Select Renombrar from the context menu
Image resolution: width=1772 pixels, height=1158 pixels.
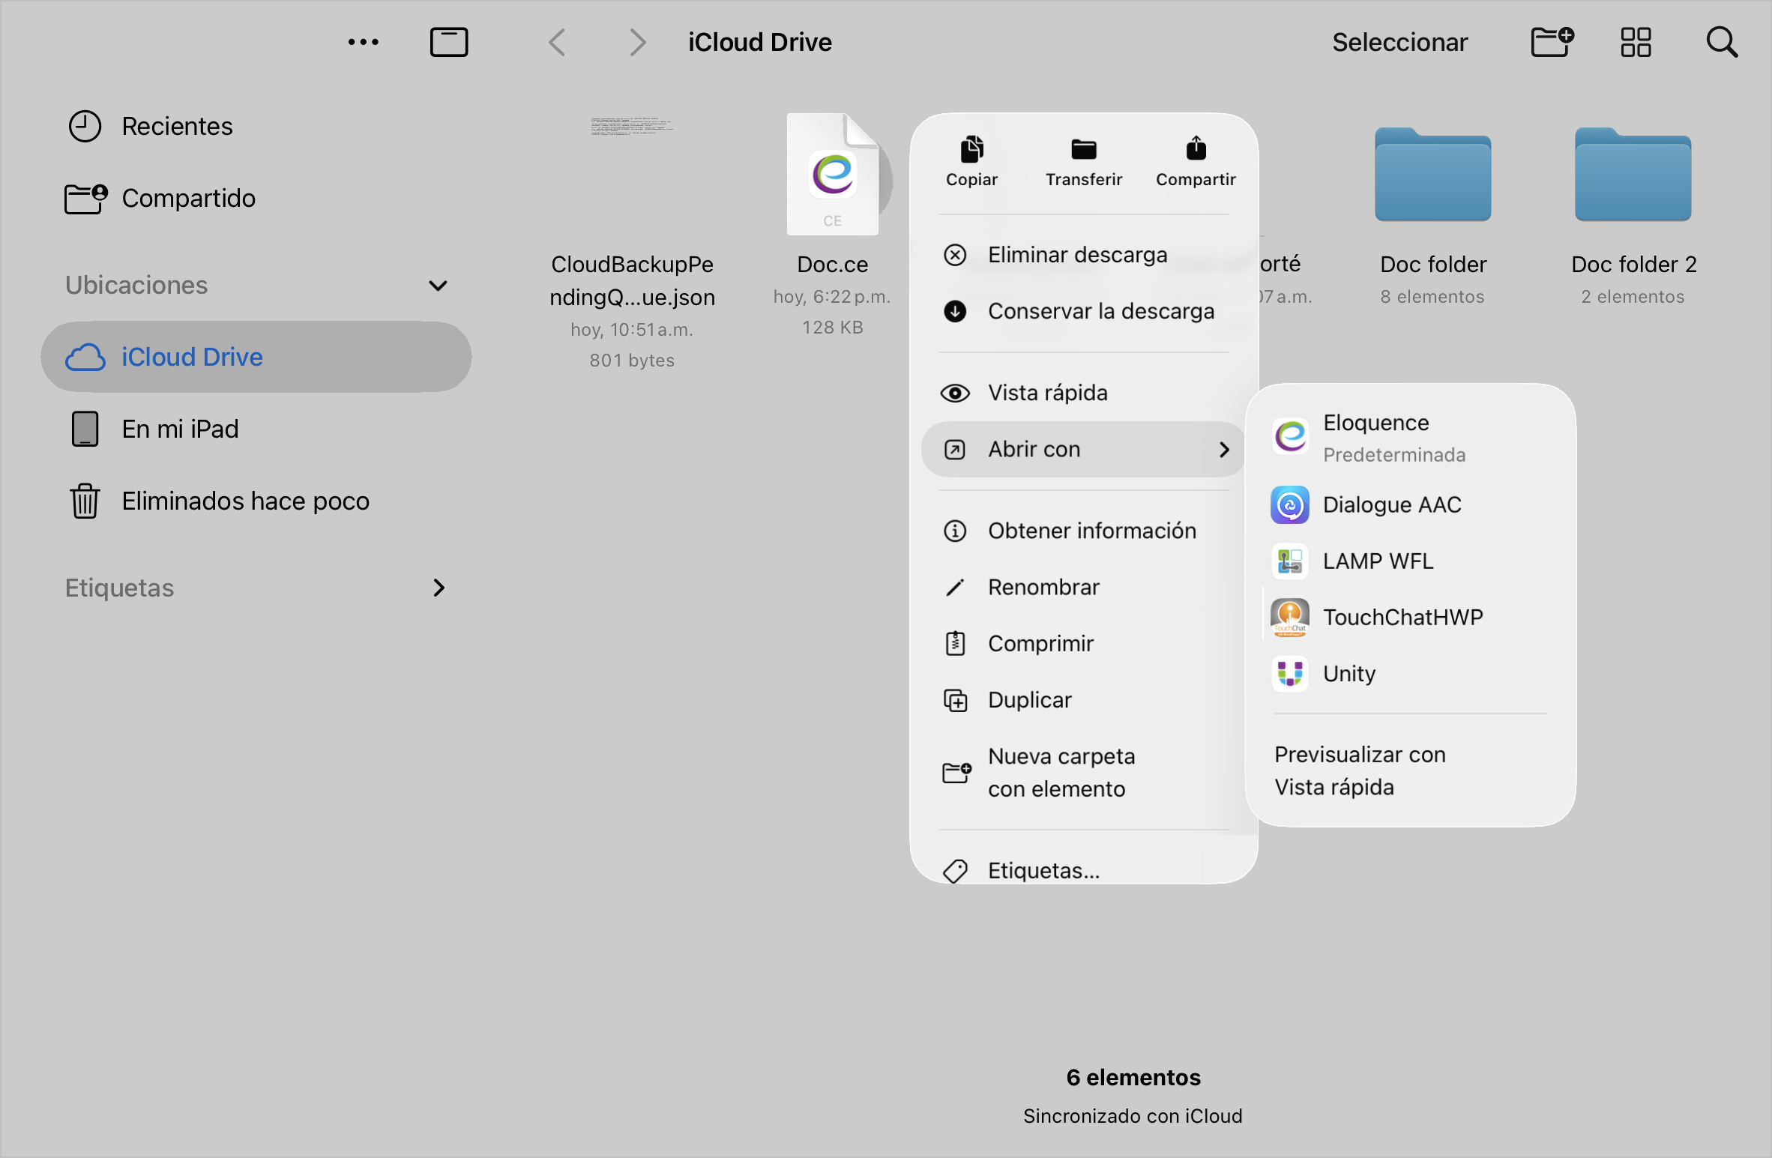[x=1043, y=588]
